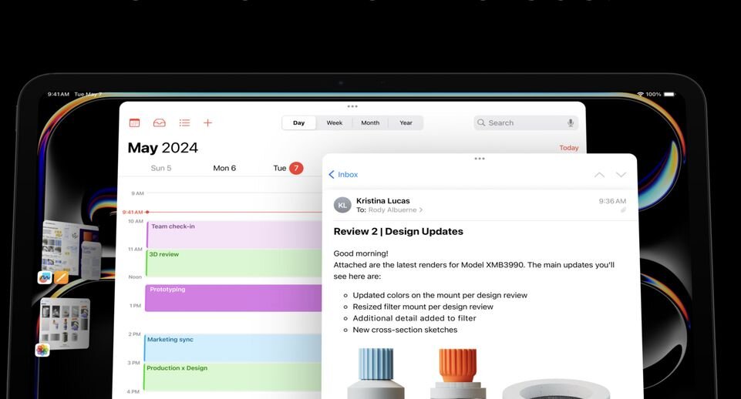
Task: Click the Calendar window three-dot multitasking control
Action: [x=352, y=107]
